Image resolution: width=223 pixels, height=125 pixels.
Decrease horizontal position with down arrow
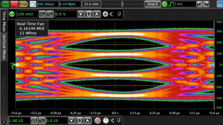(71, 121)
